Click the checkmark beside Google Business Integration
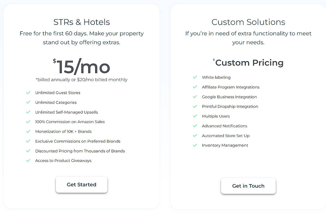The width and height of the screenshot is (326, 214). (195, 97)
